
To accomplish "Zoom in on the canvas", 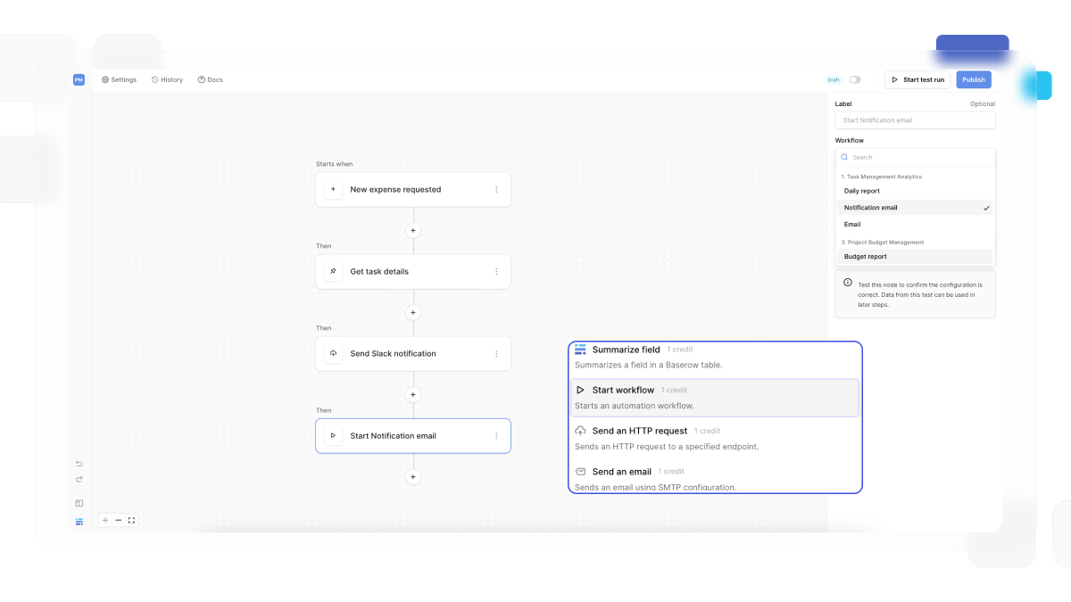I will point(105,520).
